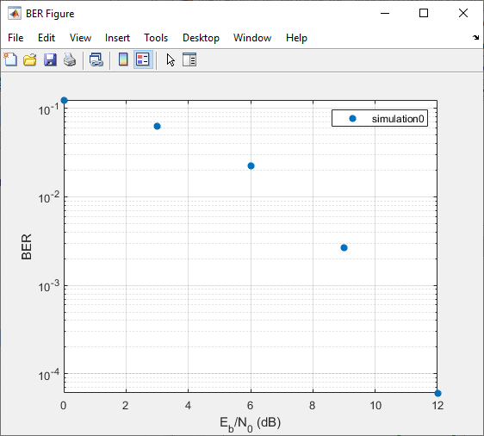
Task: Select the data point at 9 dB
Action: (344, 247)
